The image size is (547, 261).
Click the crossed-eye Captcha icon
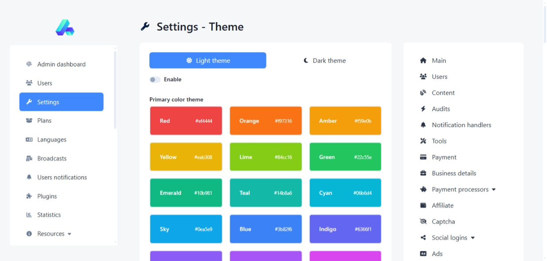click(x=423, y=222)
